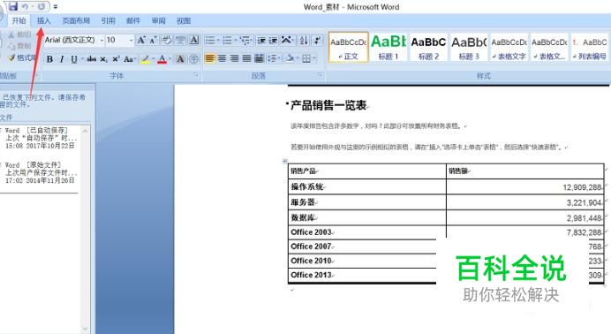Open the 页面布局 ribbon tab
Image resolution: width=611 pixels, height=334 pixels.
click(x=76, y=20)
